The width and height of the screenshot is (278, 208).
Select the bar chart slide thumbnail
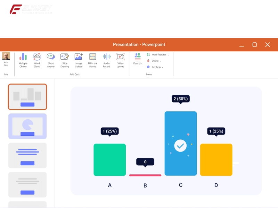tap(27, 97)
